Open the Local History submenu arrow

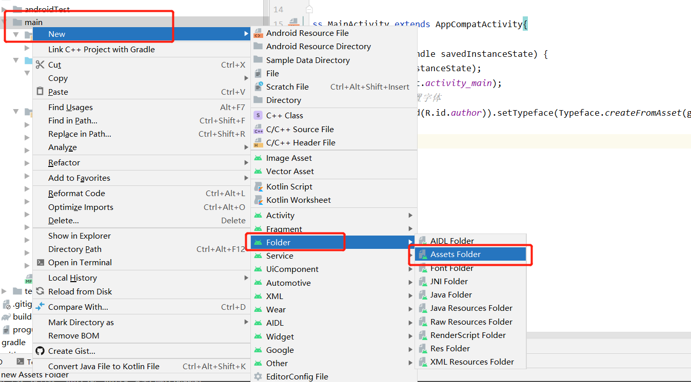tap(247, 278)
